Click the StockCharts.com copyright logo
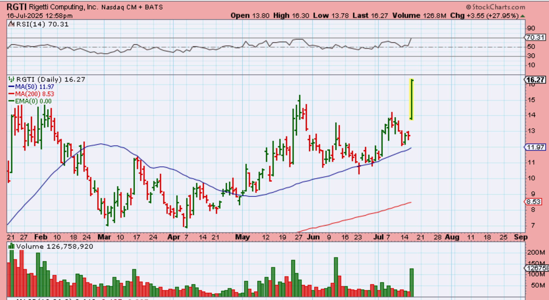The width and height of the screenshot is (549, 300). click(495, 7)
